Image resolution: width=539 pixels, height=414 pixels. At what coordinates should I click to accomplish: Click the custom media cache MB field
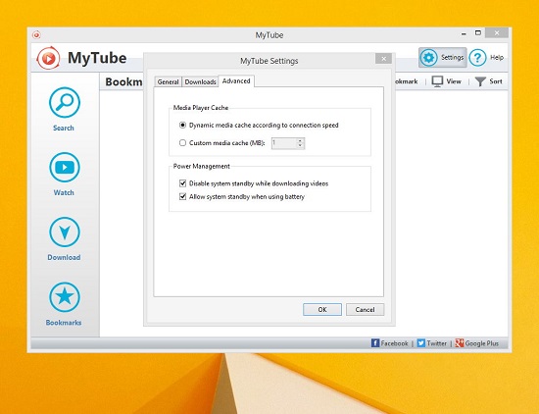click(283, 143)
